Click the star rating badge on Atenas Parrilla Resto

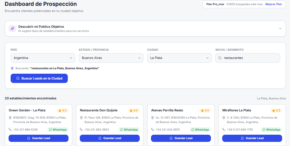click(x=205, y=110)
